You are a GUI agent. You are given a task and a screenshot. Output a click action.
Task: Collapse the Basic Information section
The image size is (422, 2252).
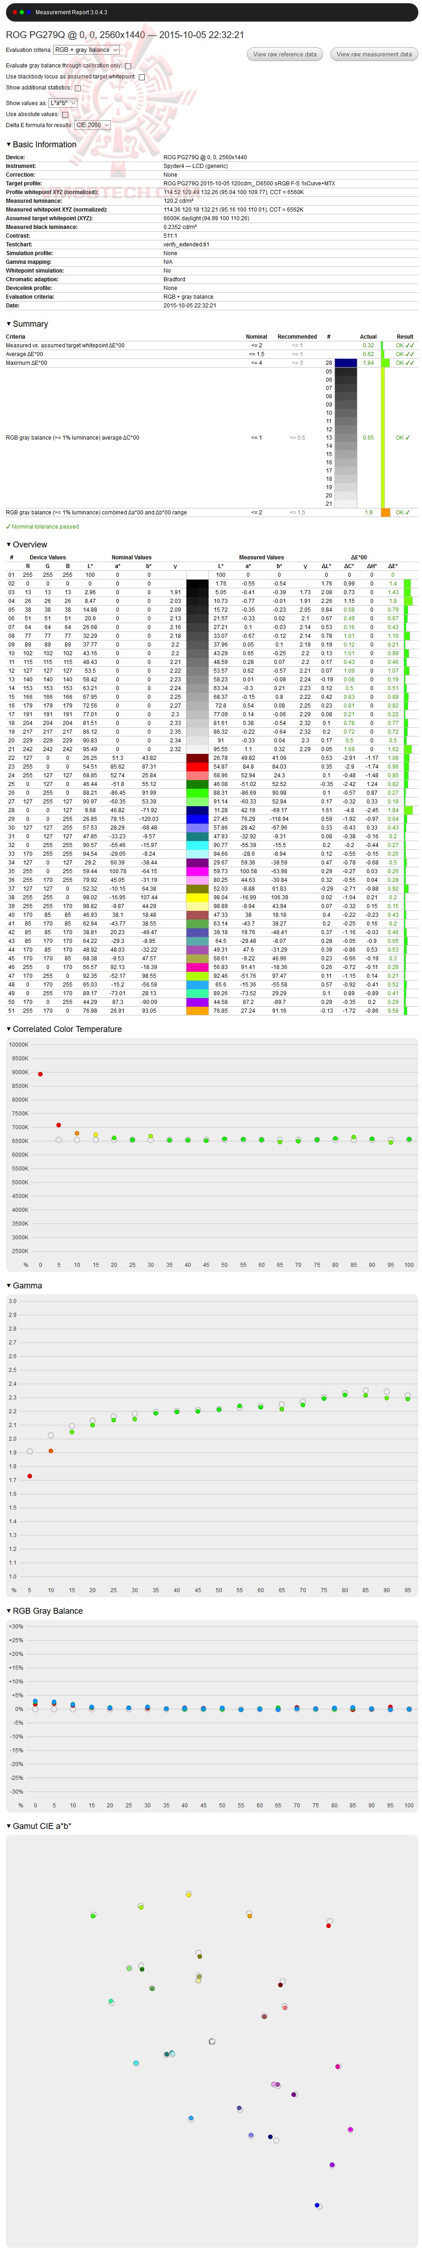tap(41, 144)
